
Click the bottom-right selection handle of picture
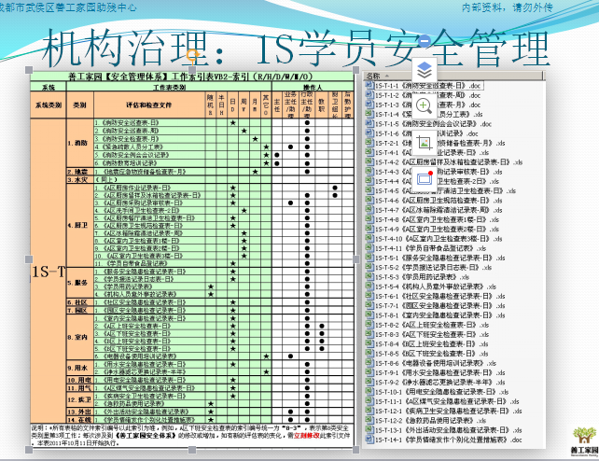(x=356, y=450)
